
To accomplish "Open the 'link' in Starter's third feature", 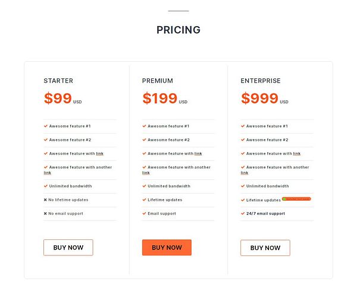I will pos(99,154).
